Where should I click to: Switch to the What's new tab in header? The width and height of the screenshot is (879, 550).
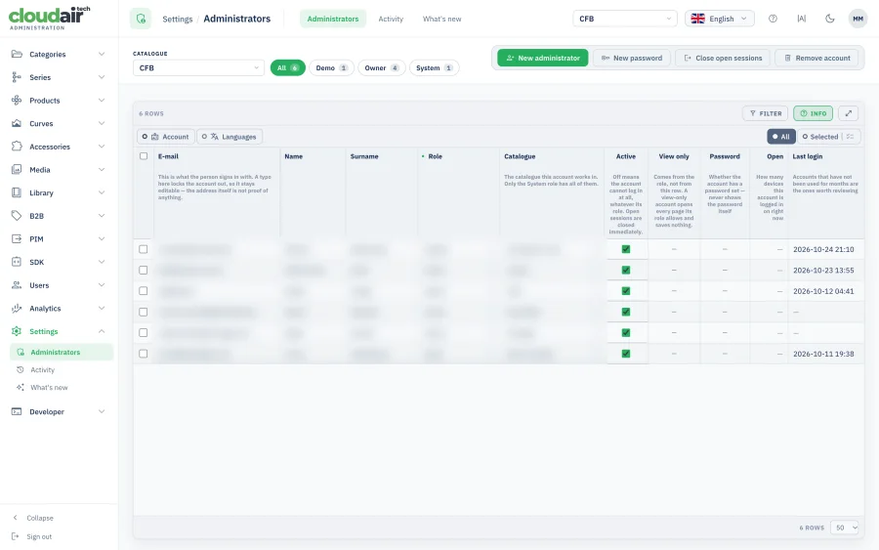tap(441, 19)
